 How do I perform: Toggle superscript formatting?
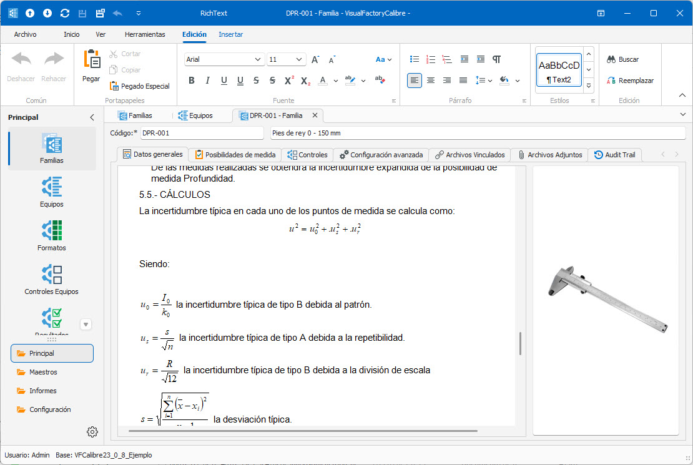(x=289, y=81)
